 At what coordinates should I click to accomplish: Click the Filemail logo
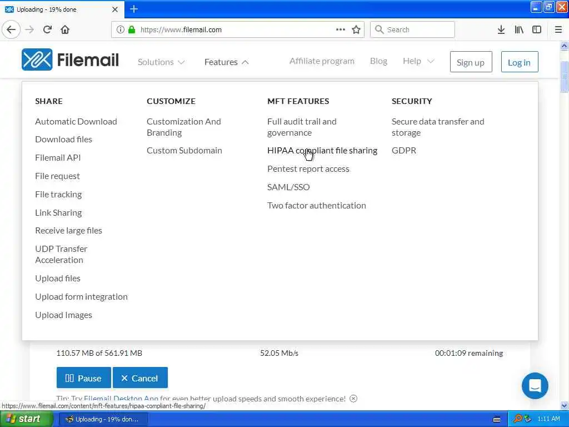(x=70, y=59)
